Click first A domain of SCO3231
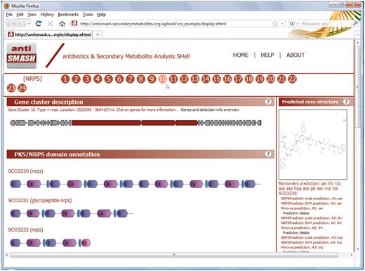The height and width of the screenshot is (271, 365). [x=33, y=213]
